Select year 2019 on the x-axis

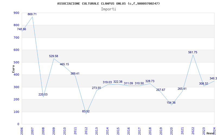click(161, 131)
